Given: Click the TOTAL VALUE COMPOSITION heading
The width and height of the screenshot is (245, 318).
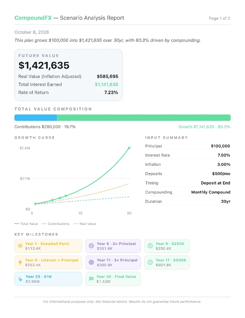Looking at the screenshot, I should point(53,109).
